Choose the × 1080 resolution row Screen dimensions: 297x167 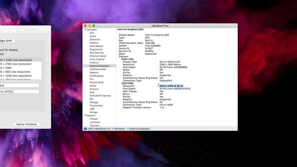(x=20, y=68)
